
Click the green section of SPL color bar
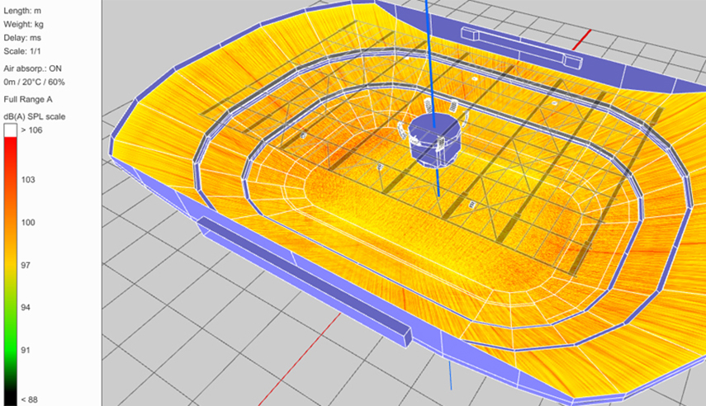(11, 342)
